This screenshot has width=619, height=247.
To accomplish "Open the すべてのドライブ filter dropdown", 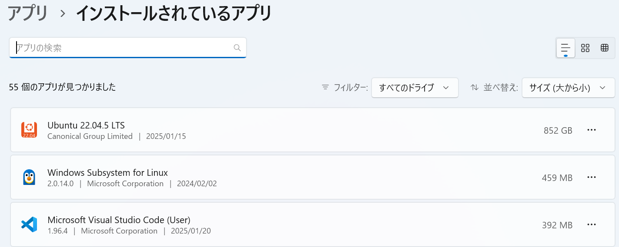I will click(415, 88).
